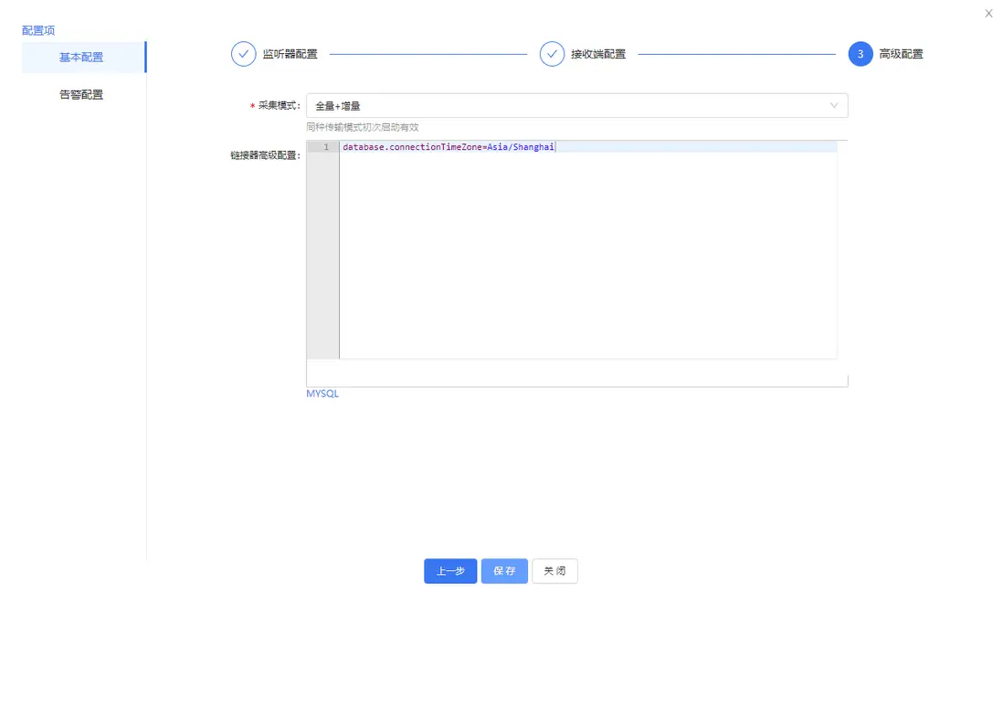
Task: Go back using the 上一步 button
Action: [x=449, y=570]
